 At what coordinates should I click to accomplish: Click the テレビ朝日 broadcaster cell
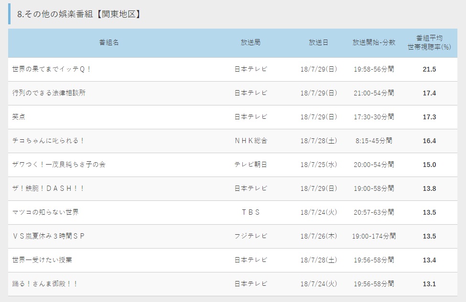[x=250, y=165]
